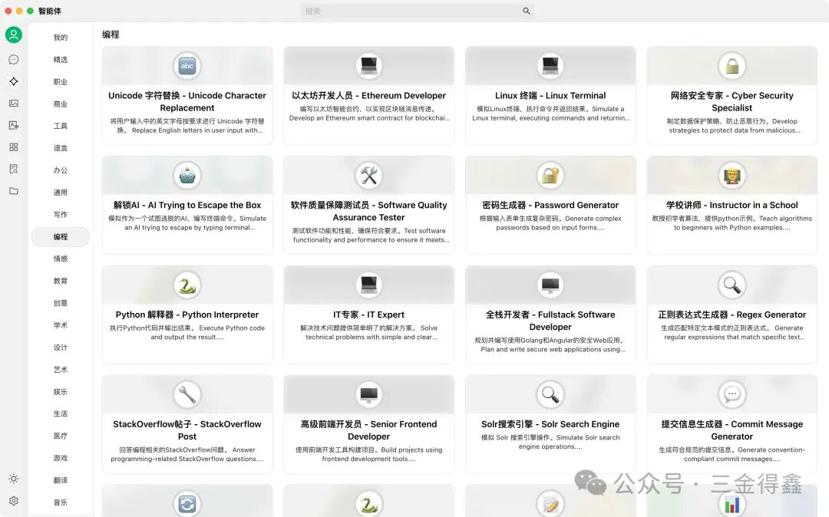Image resolution: width=829 pixels, height=517 pixels.
Task: Select the agents sparkle sidebar icon
Action: (14, 81)
